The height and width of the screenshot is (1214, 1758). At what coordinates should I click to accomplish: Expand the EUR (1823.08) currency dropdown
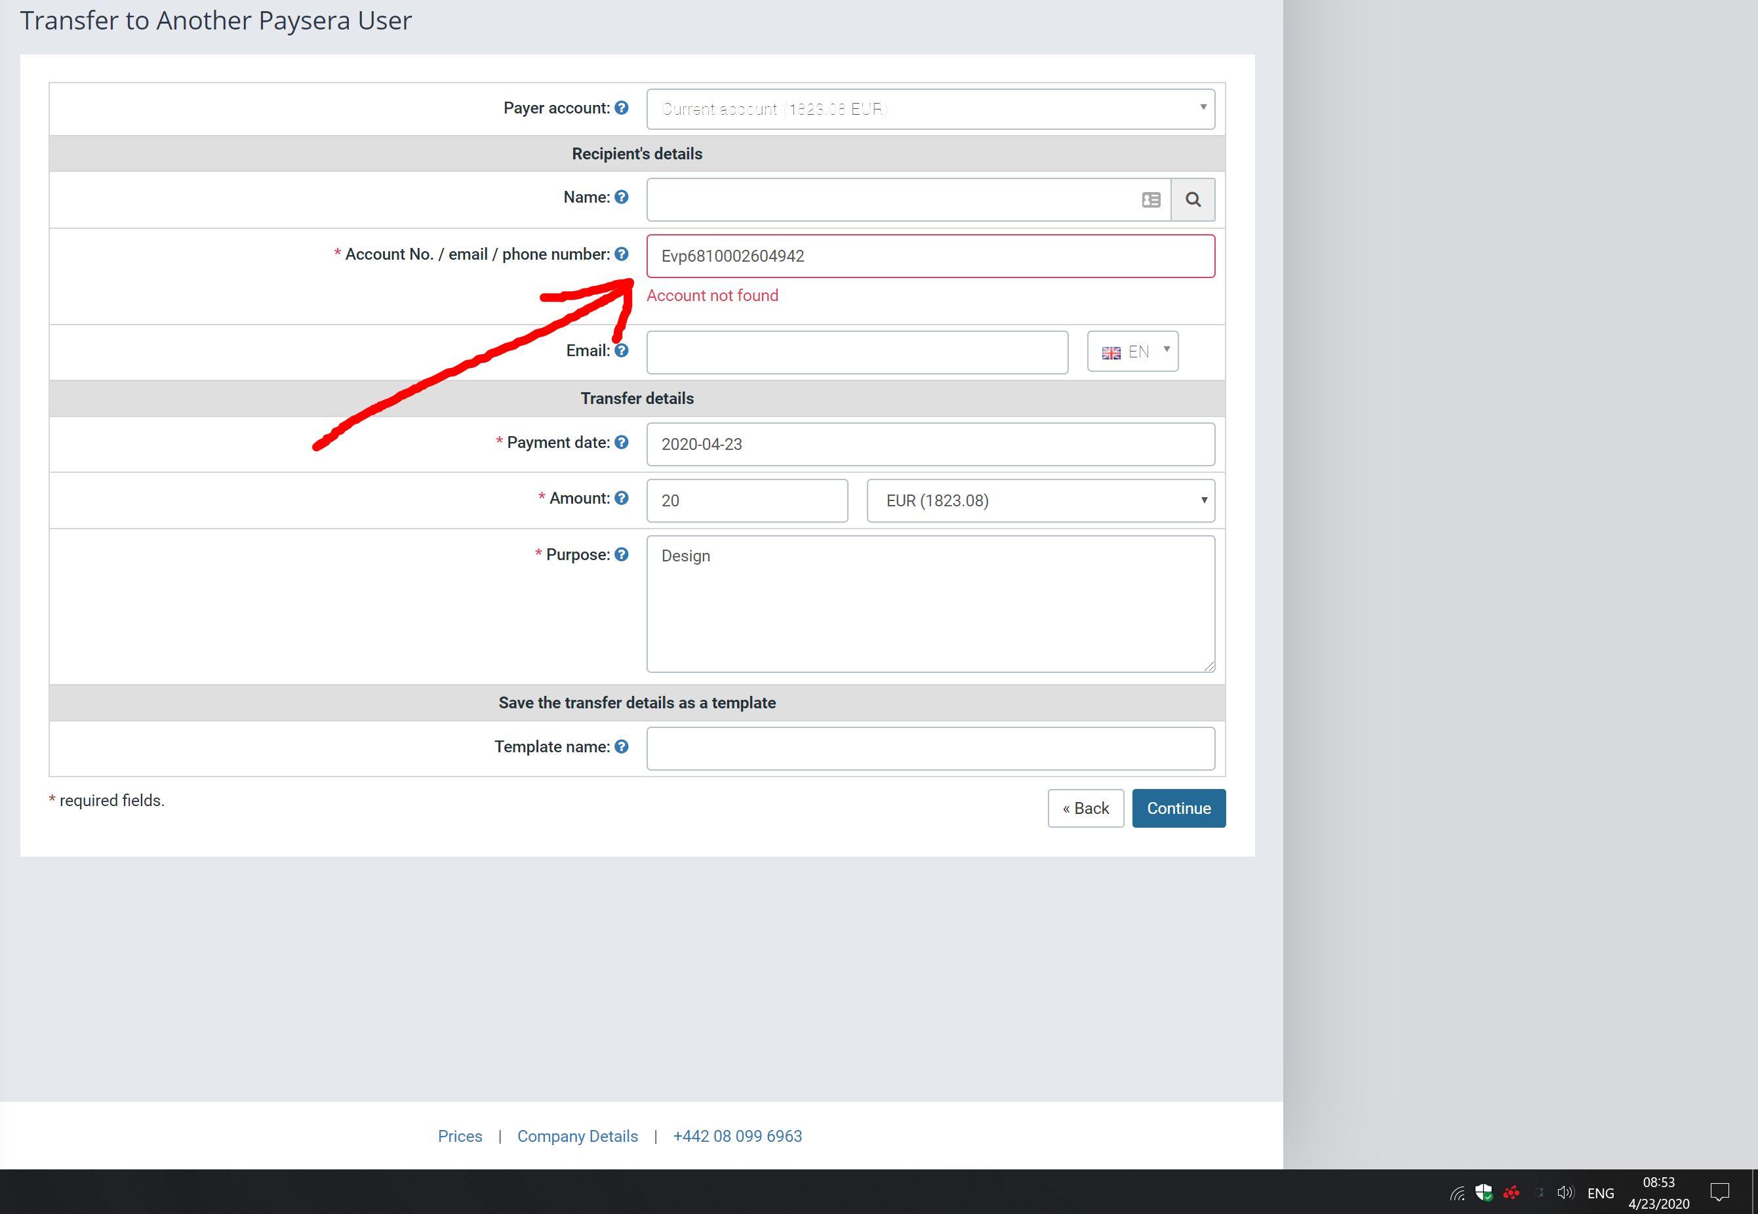1041,500
